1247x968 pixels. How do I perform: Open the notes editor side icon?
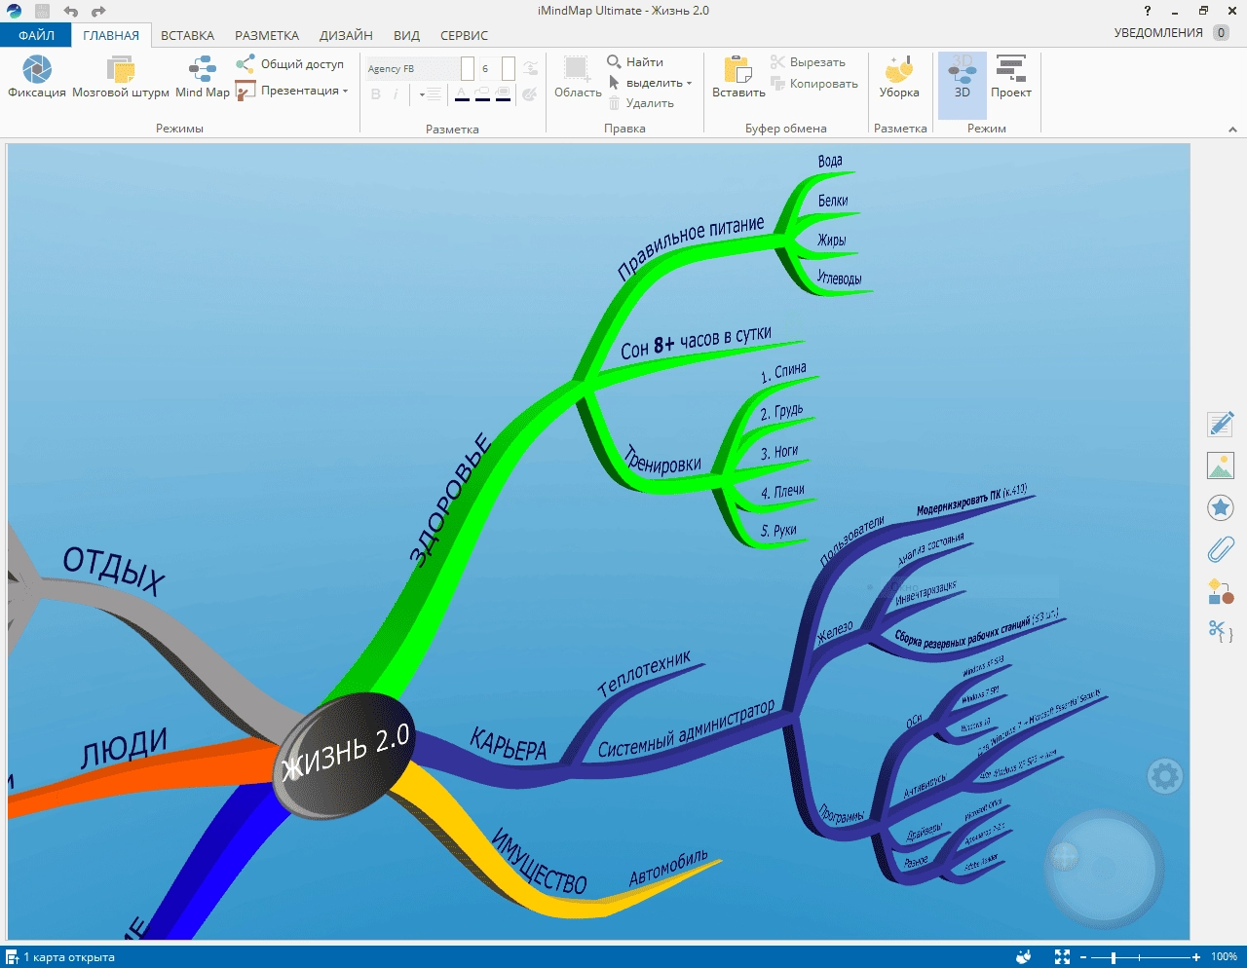pyautogui.click(x=1221, y=424)
